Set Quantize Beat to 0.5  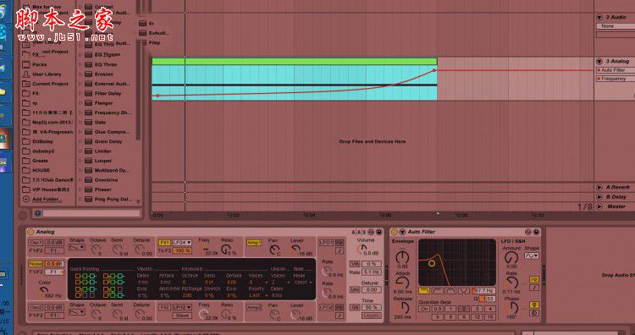tap(437, 309)
